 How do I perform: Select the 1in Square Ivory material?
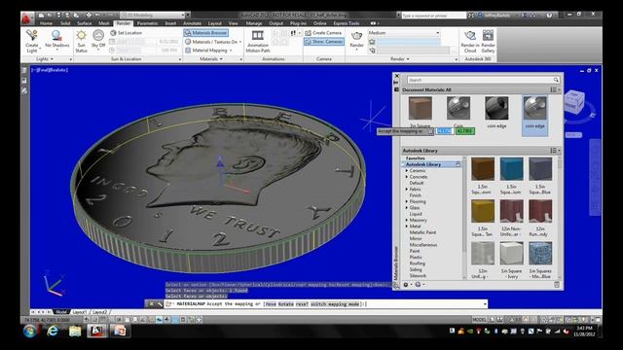coord(511,254)
